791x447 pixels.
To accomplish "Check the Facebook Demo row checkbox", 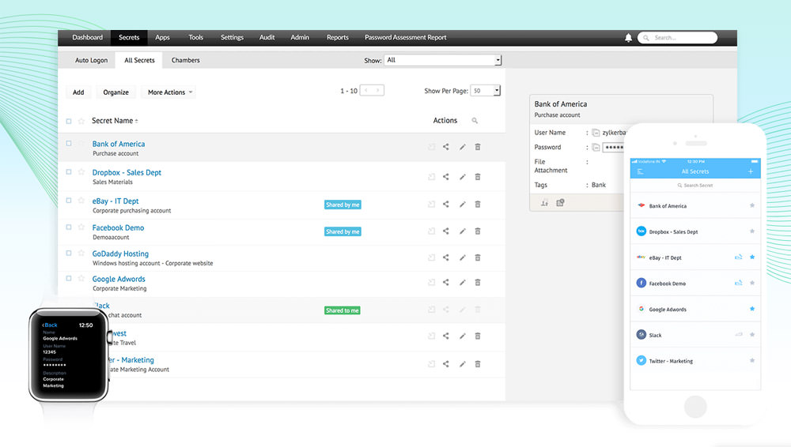I will 69,227.
